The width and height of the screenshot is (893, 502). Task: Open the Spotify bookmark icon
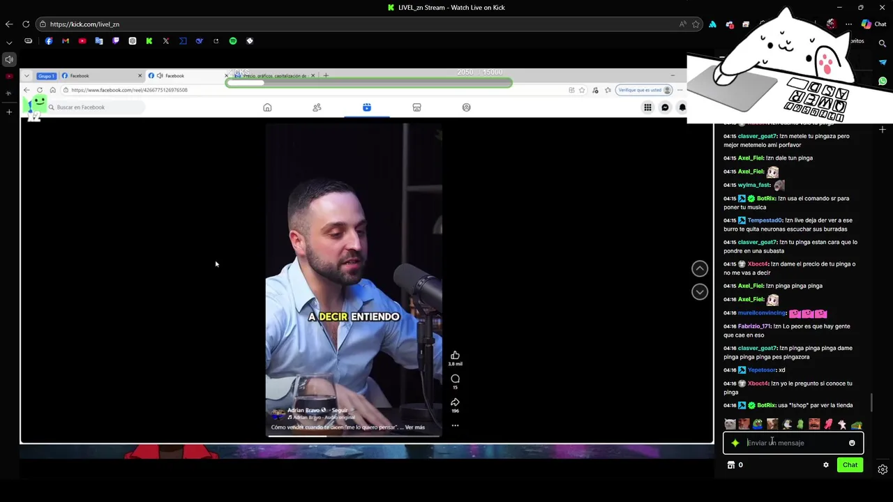click(233, 41)
